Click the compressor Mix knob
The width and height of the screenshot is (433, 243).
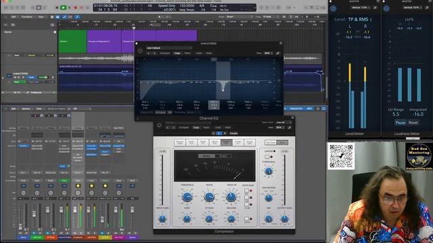coord(269,219)
